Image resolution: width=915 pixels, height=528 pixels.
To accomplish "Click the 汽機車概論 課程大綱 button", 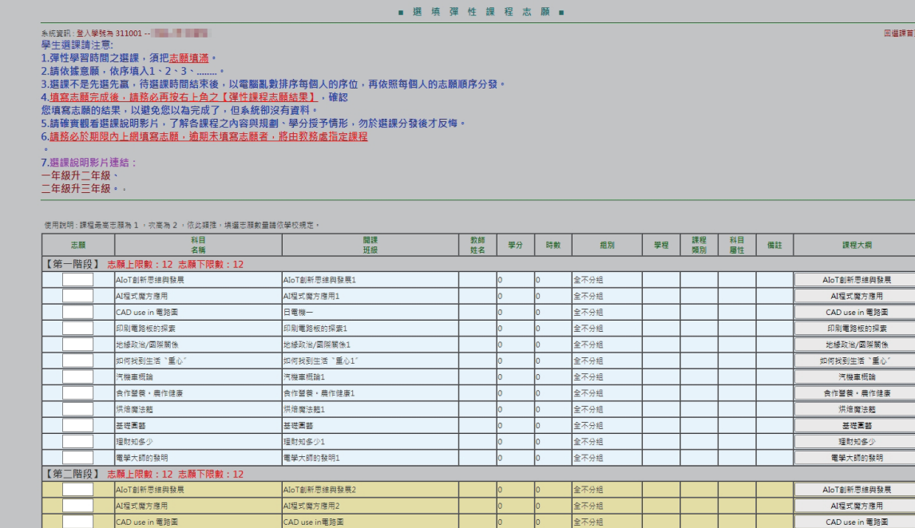I will (855, 376).
